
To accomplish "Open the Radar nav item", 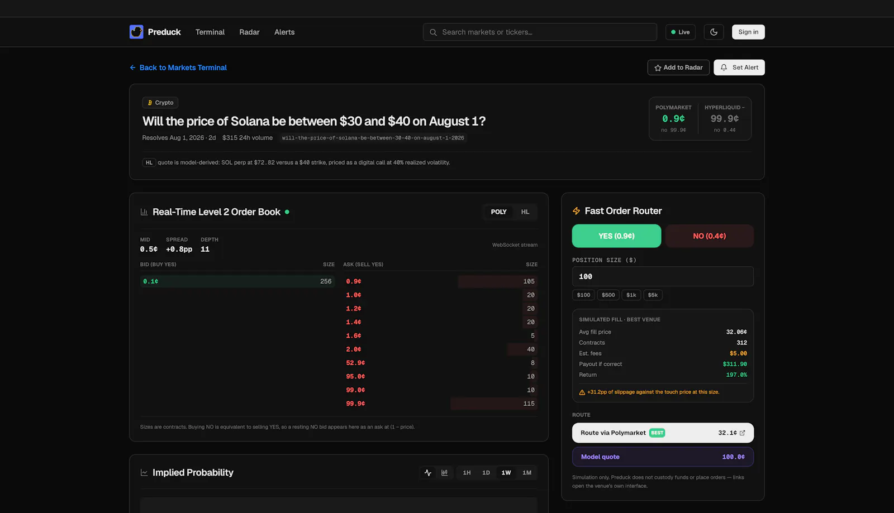I will 249,32.
